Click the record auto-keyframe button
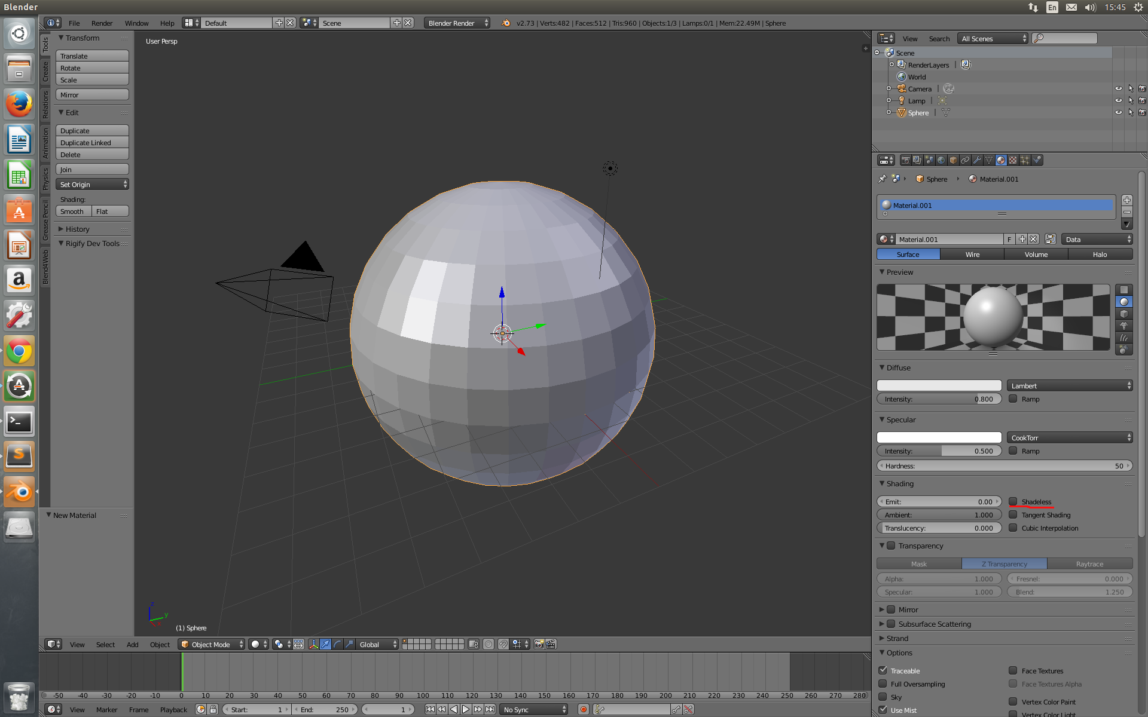 (x=583, y=709)
